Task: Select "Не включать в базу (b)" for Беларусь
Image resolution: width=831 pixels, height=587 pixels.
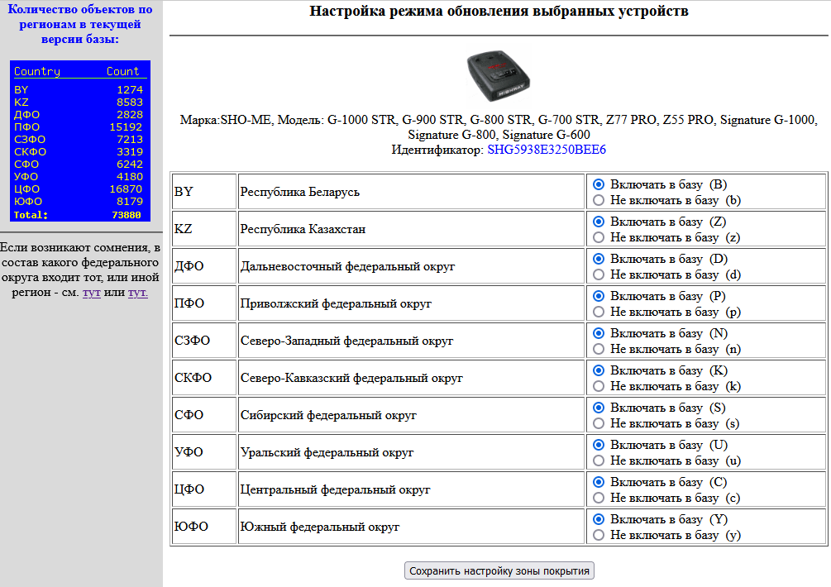Action: coord(599,200)
